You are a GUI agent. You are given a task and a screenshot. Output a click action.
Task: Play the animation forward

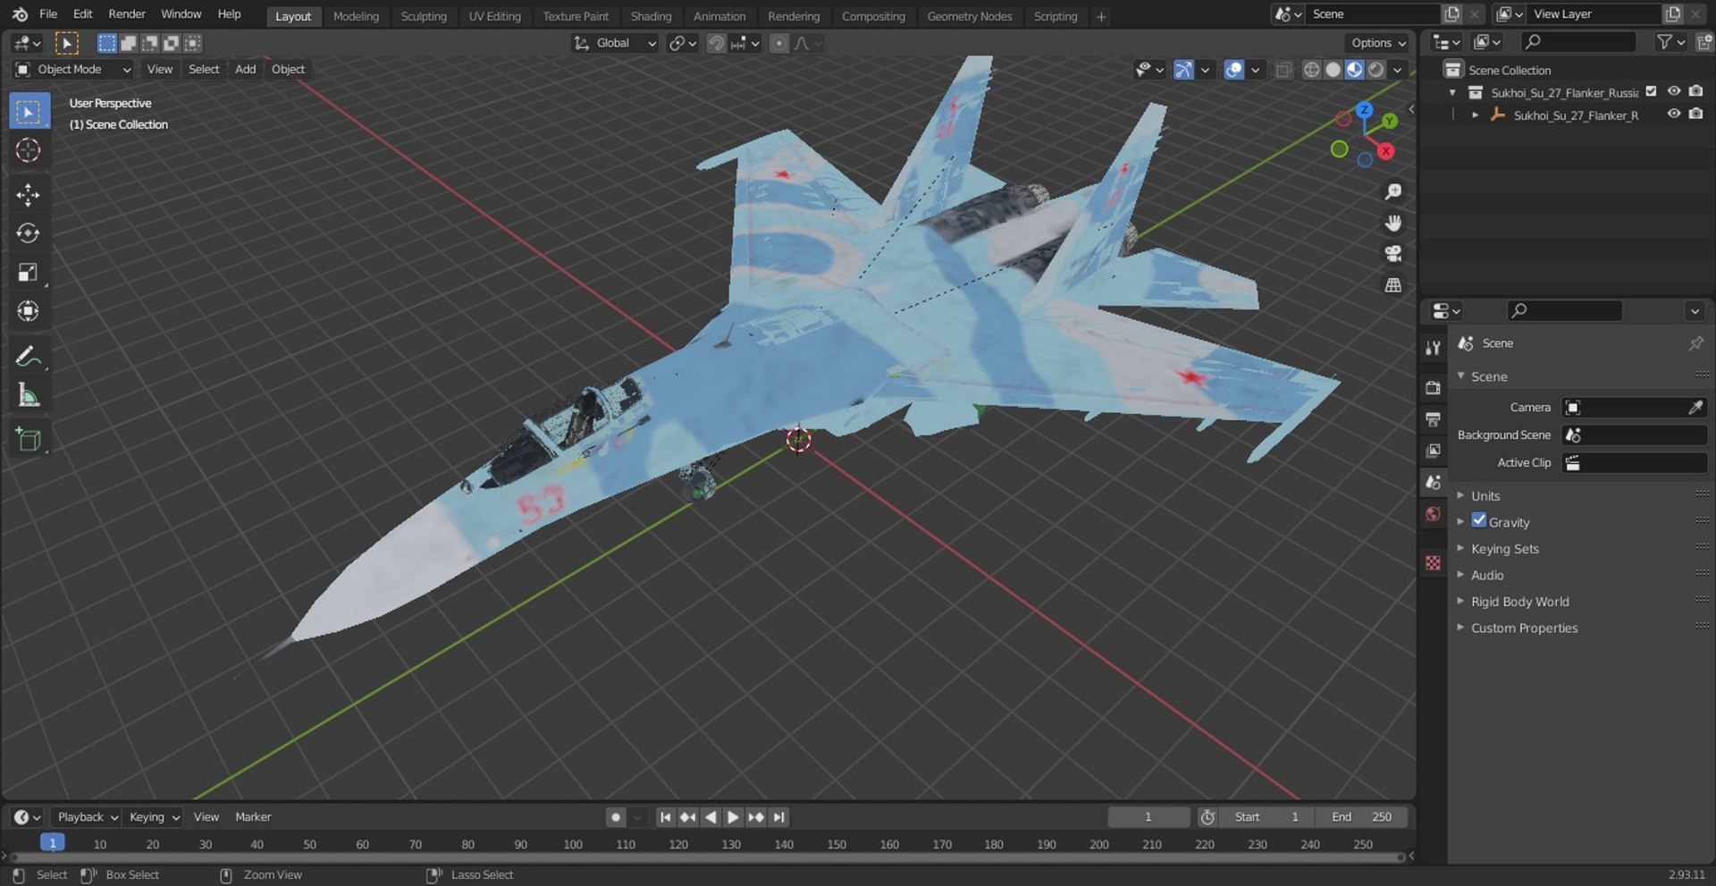tap(733, 817)
